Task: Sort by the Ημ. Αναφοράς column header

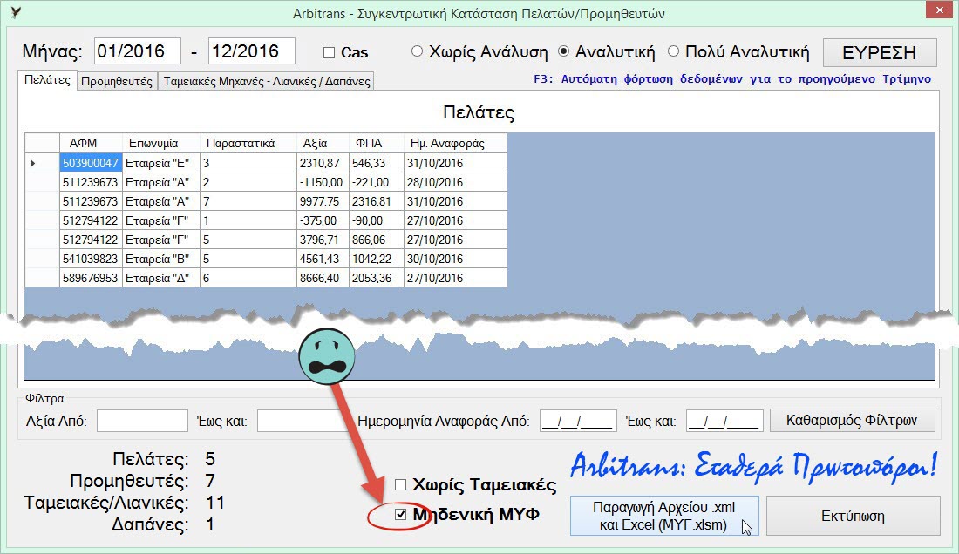Action: tap(456, 143)
